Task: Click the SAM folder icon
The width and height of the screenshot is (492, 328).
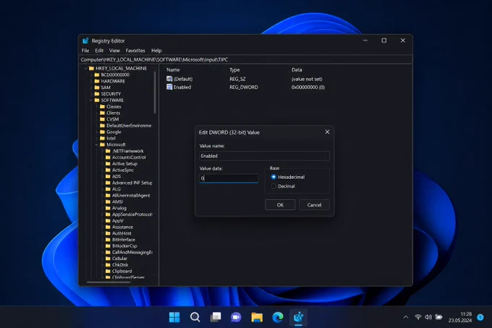Action: 97,88
